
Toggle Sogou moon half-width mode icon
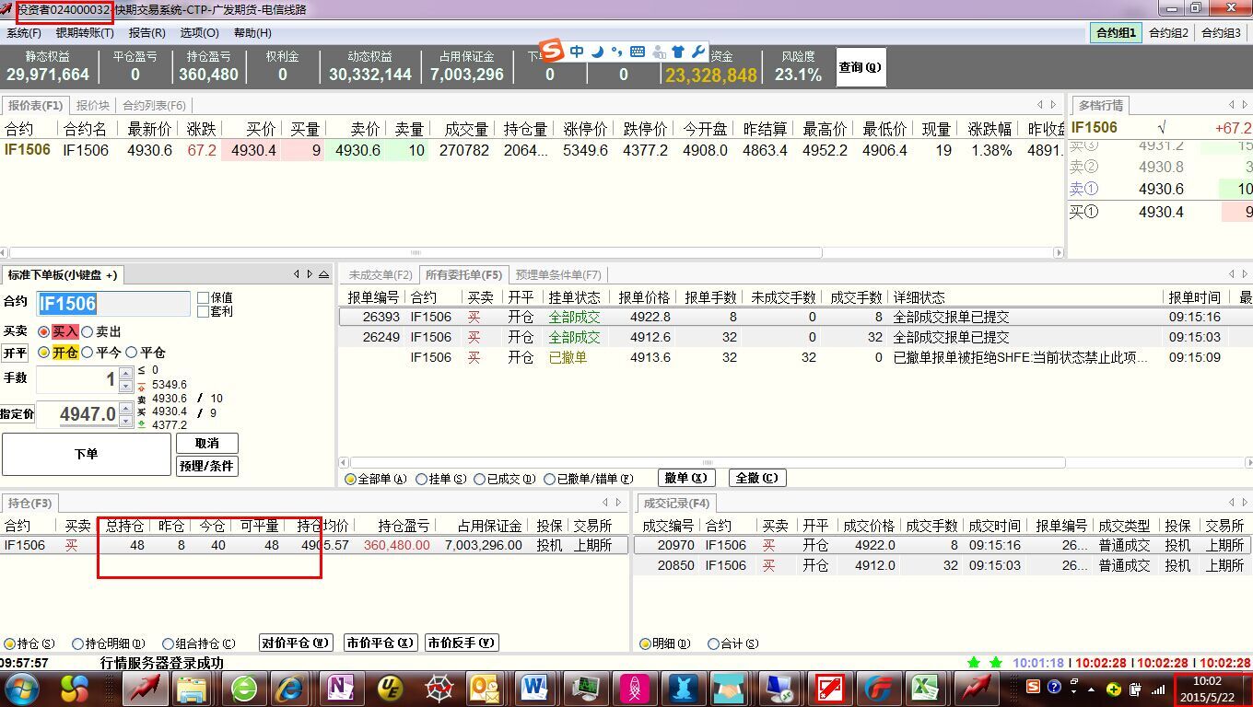pyautogui.click(x=597, y=52)
